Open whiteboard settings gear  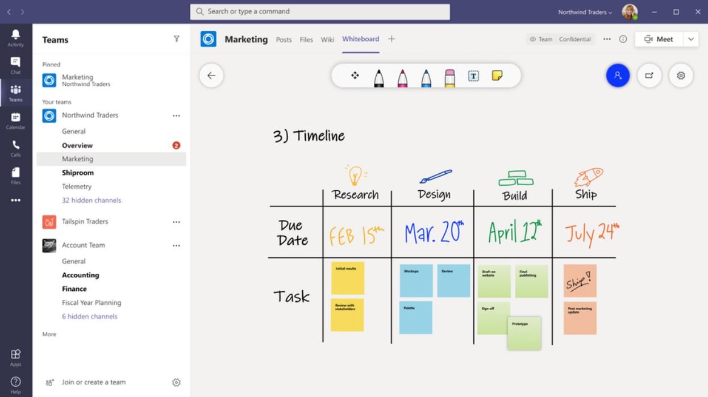[x=681, y=76]
